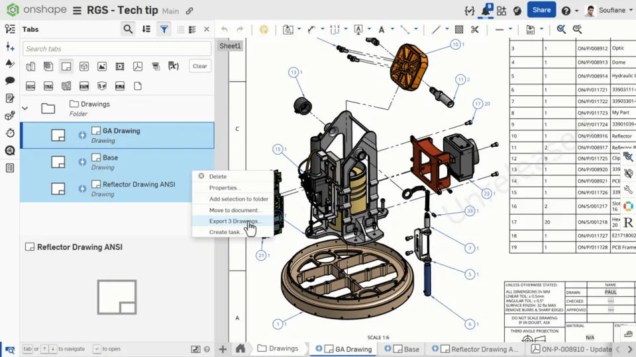Toggle the Drawing type filter

click(x=66, y=66)
